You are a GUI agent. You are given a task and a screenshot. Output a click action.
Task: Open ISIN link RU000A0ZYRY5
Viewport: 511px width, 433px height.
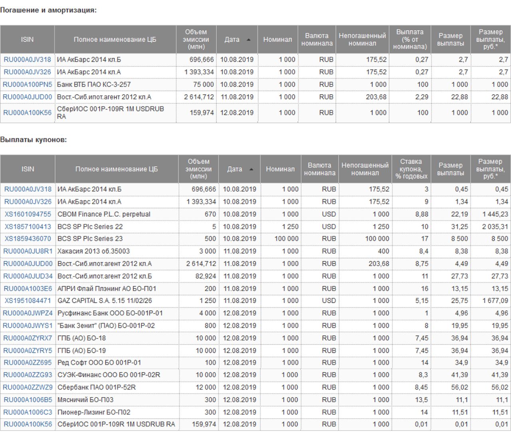(28, 351)
